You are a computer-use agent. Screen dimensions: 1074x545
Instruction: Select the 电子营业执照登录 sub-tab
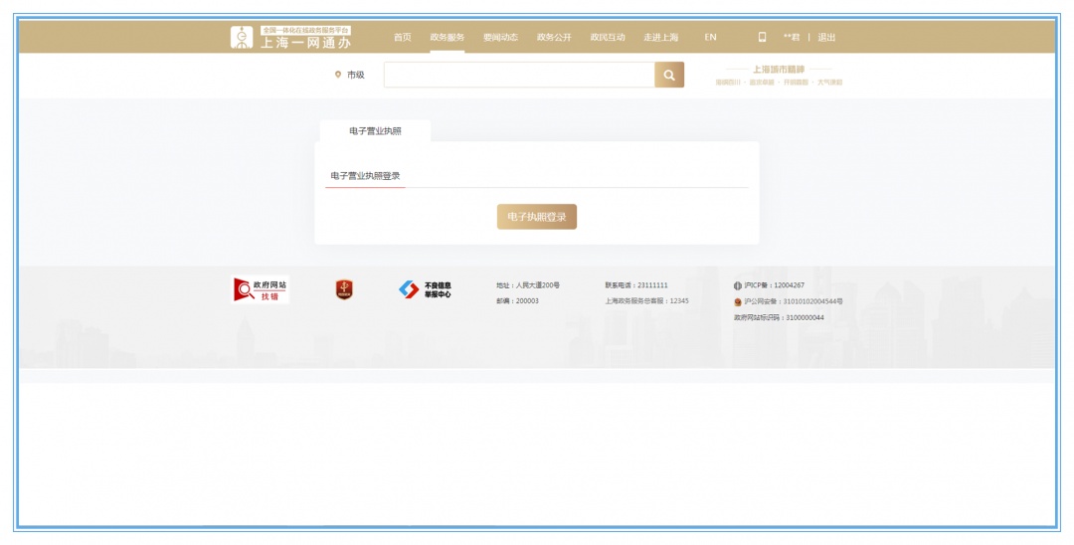(365, 176)
